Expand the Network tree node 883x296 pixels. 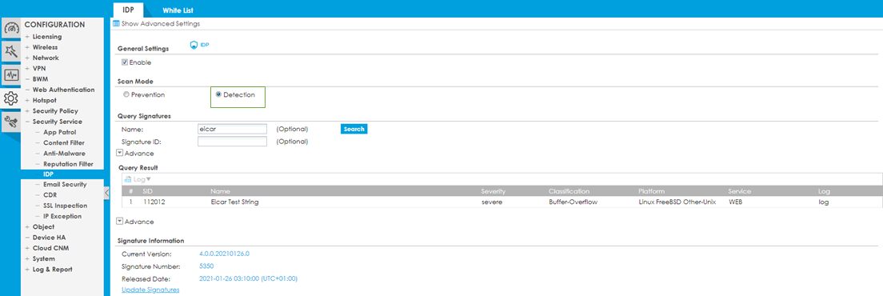(27, 58)
